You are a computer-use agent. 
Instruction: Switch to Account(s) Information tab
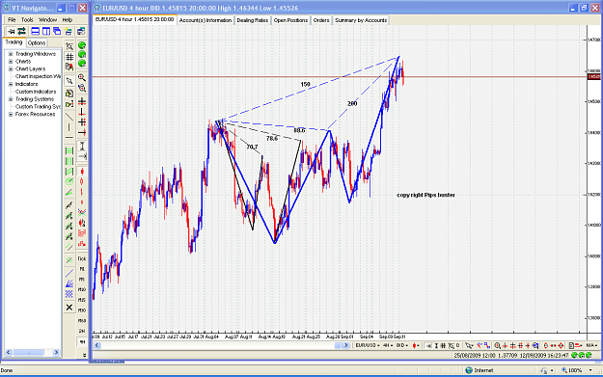click(206, 20)
